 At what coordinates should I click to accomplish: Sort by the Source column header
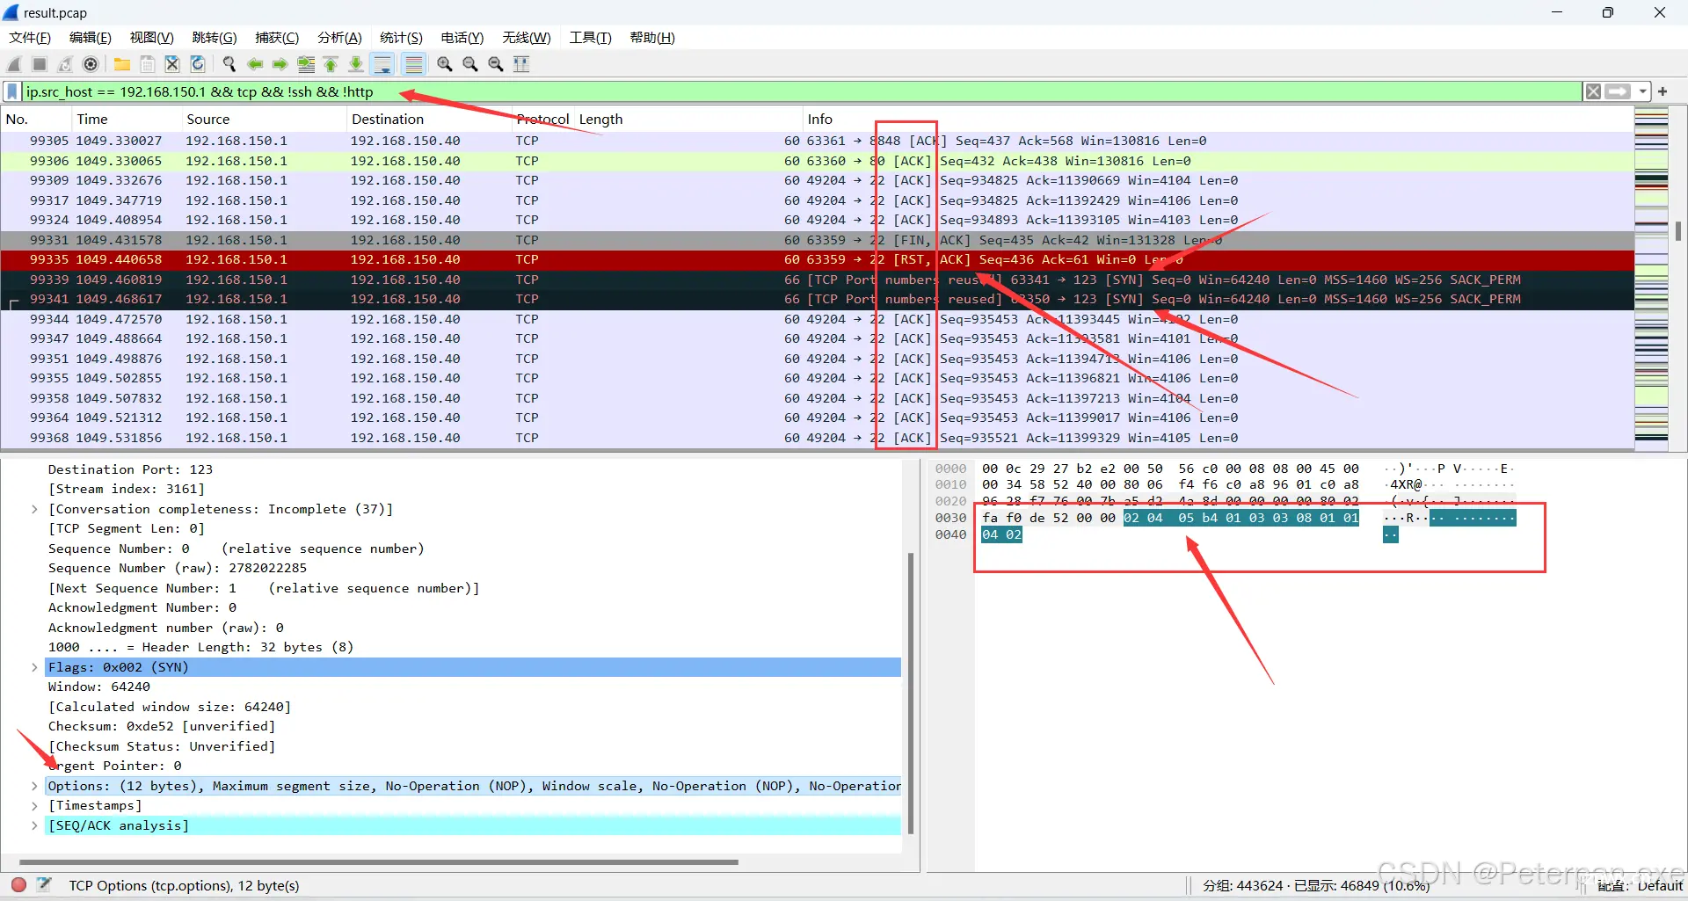pyautogui.click(x=264, y=119)
